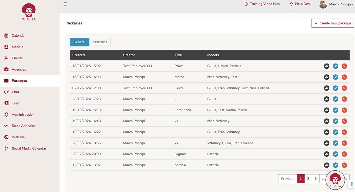Open the floating GIUL-IA assistant bubble
Image resolution: width=355 pixels, height=192 pixels.
coord(335,180)
